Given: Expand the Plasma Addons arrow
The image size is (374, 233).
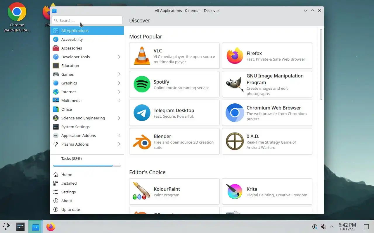Looking at the screenshot, I should coord(119,144).
